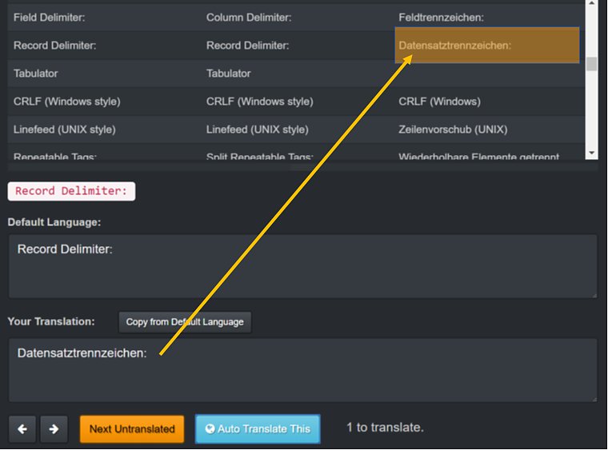Image resolution: width=608 pixels, height=450 pixels.
Task: Click Copy from Default Language button
Action: coord(185,322)
